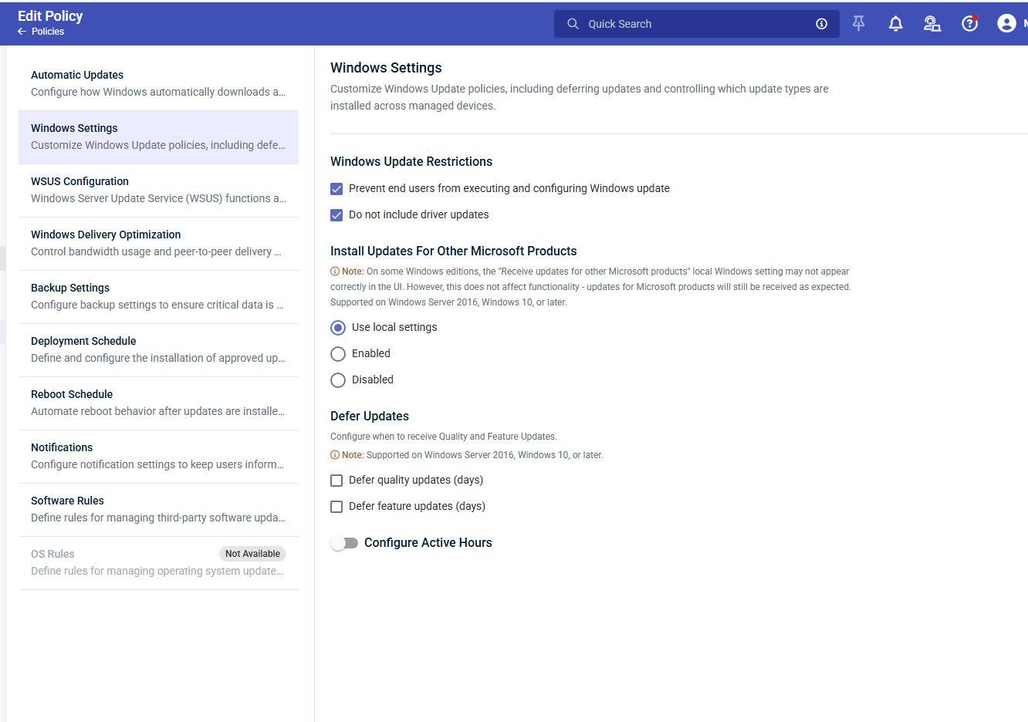
Task: Open the user account profile icon
Action: pos(1006,24)
